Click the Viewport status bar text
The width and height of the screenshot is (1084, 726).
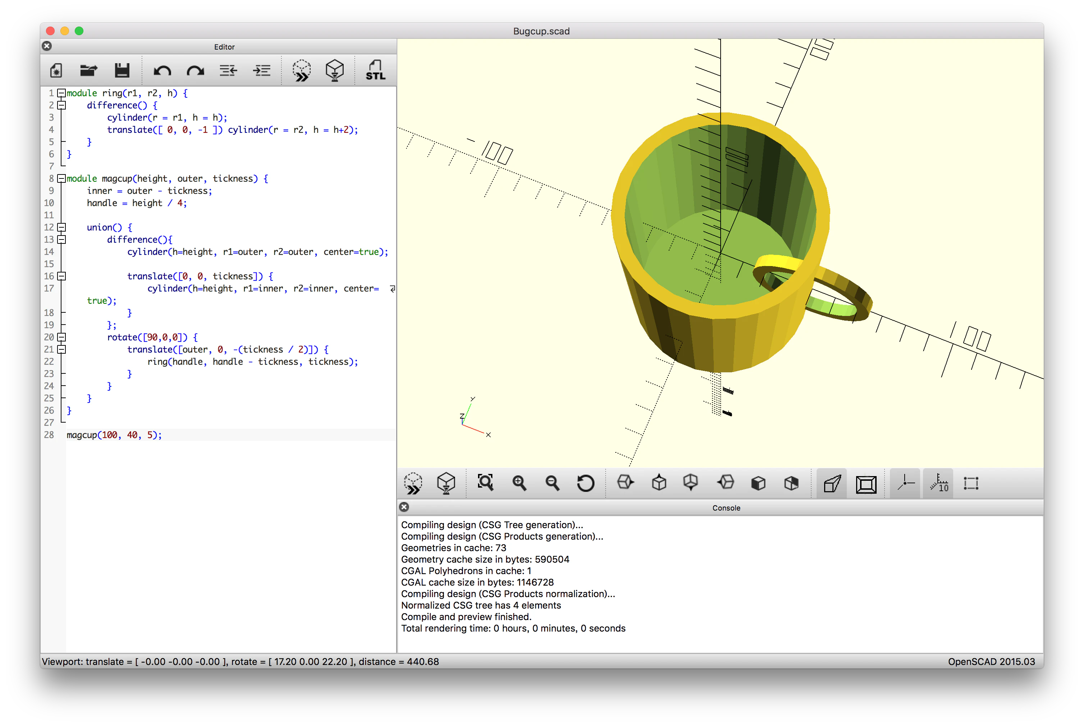tap(240, 662)
